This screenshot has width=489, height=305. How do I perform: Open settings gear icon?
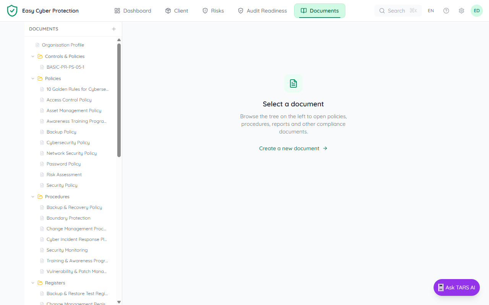[x=461, y=11]
